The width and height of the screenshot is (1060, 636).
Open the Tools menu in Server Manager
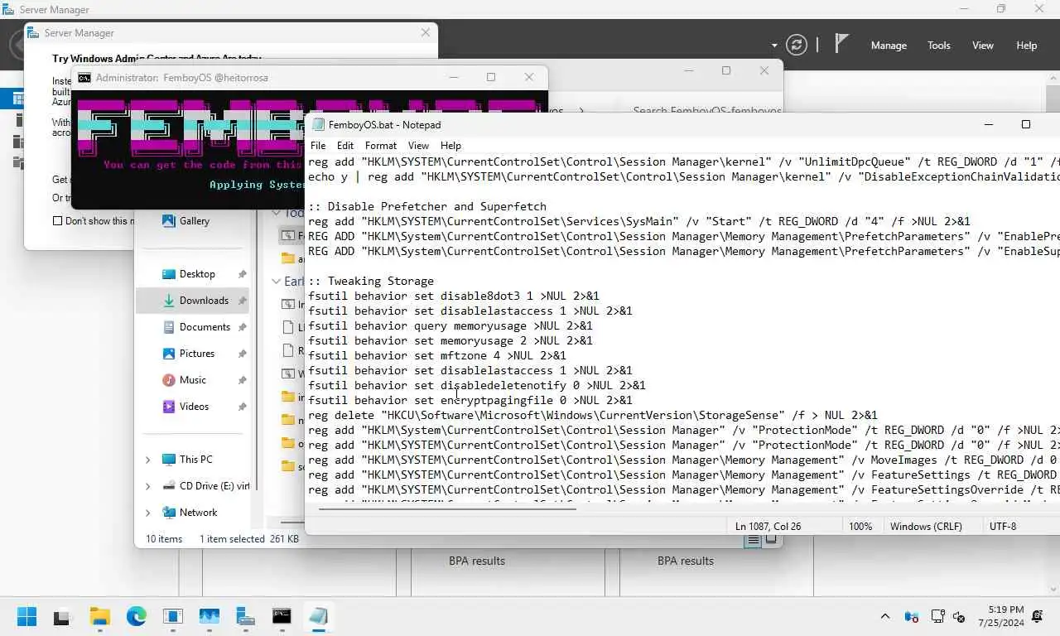tap(939, 46)
